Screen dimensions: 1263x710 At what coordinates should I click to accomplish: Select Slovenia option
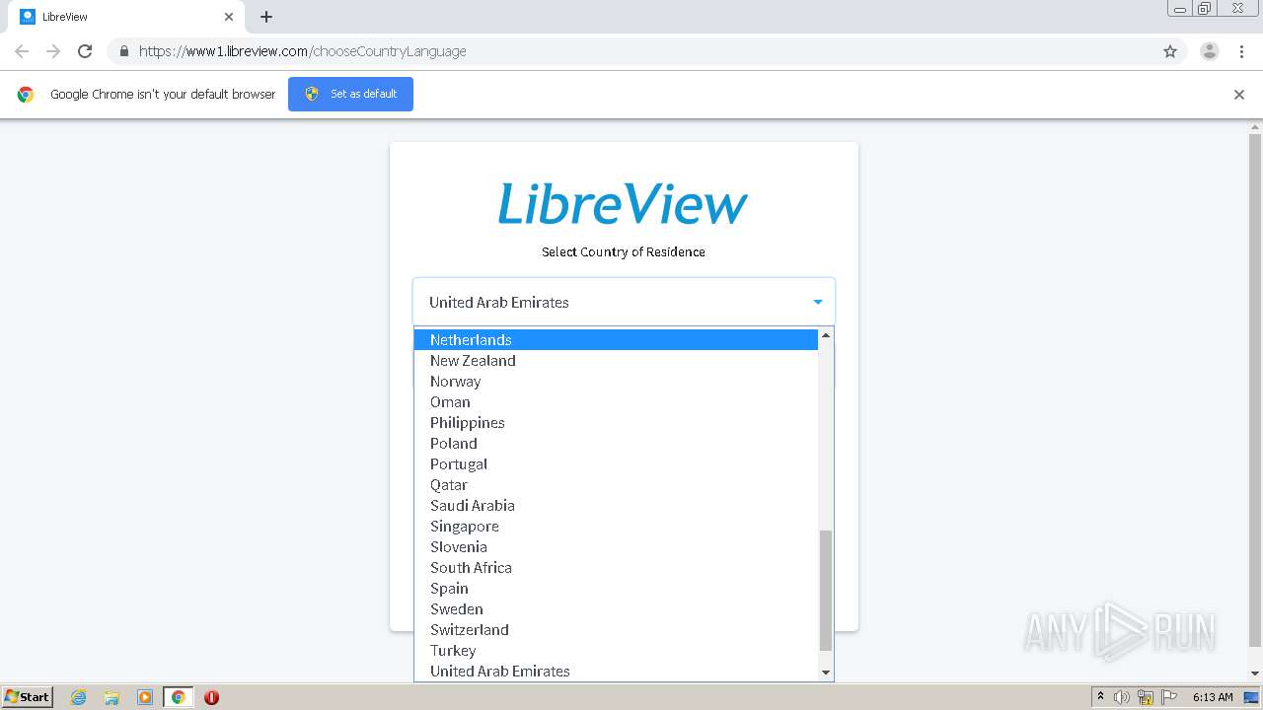click(616, 546)
